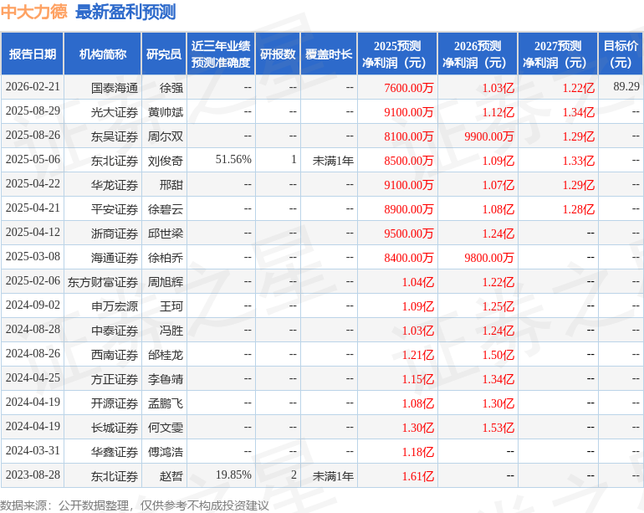Select the 机构简称 column header
This screenshot has width=644, height=513.
point(103,54)
